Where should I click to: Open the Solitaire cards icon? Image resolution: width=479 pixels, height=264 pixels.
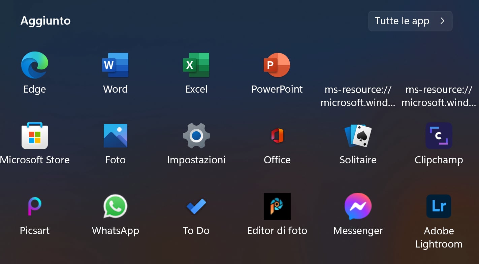pos(358,136)
